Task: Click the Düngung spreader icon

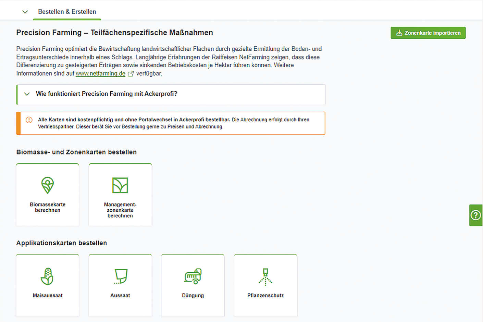Action: (193, 276)
